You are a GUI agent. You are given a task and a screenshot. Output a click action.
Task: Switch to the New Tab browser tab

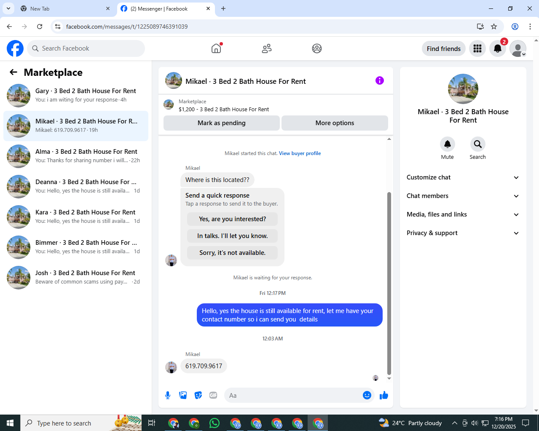65,8
